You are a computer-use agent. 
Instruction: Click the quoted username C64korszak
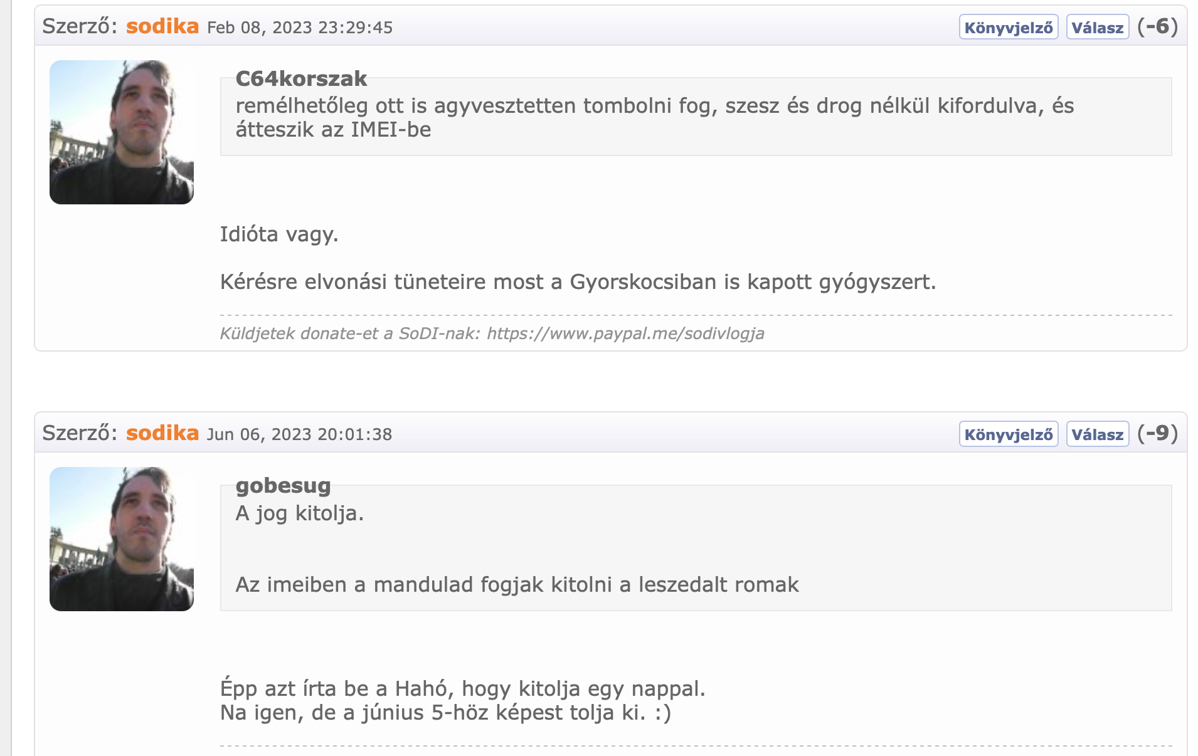click(x=301, y=78)
